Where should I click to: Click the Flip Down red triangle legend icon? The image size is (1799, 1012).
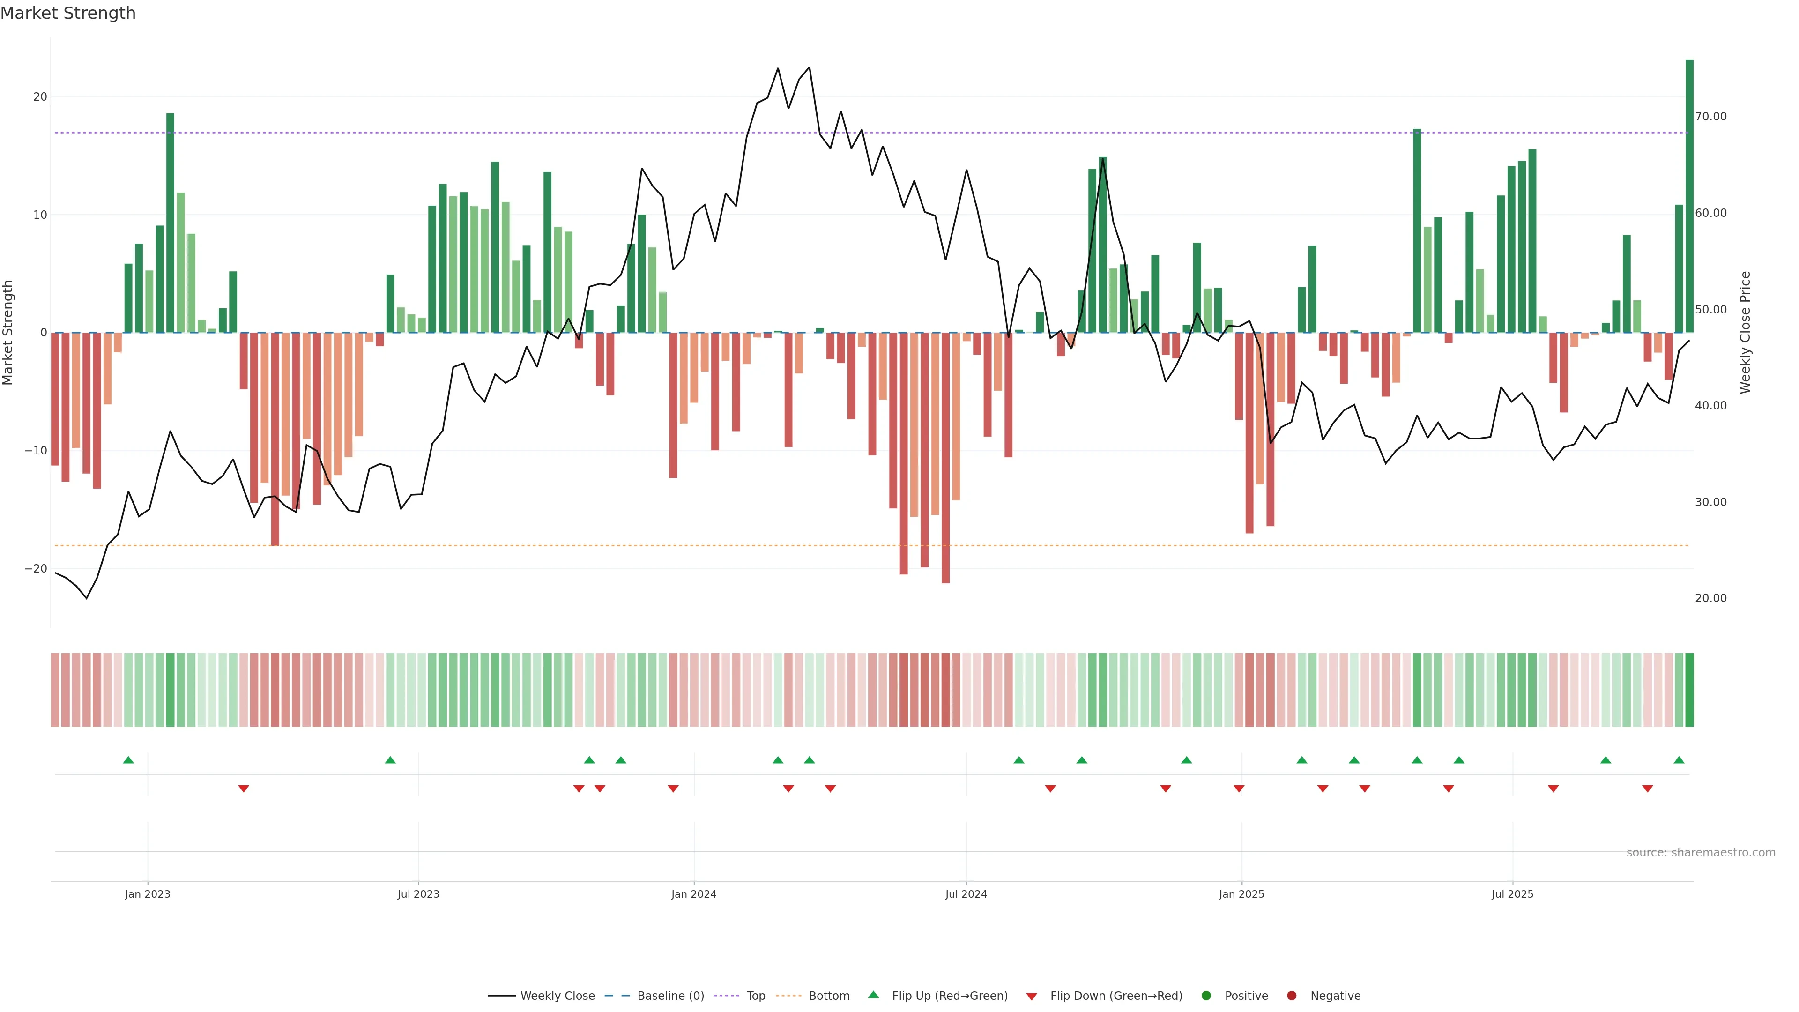(x=1032, y=997)
